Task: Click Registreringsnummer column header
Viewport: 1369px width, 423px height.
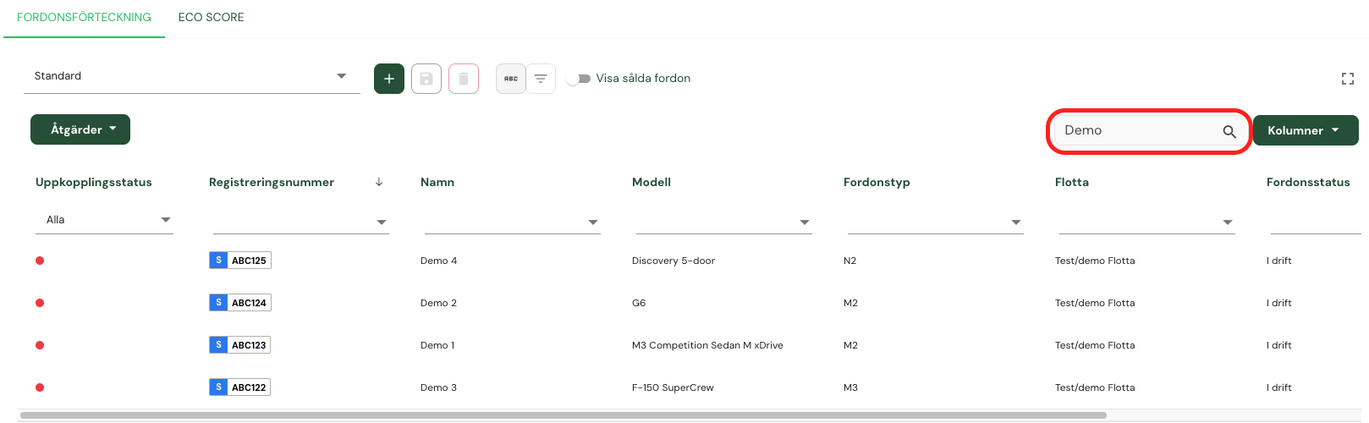Action: tap(272, 182)
